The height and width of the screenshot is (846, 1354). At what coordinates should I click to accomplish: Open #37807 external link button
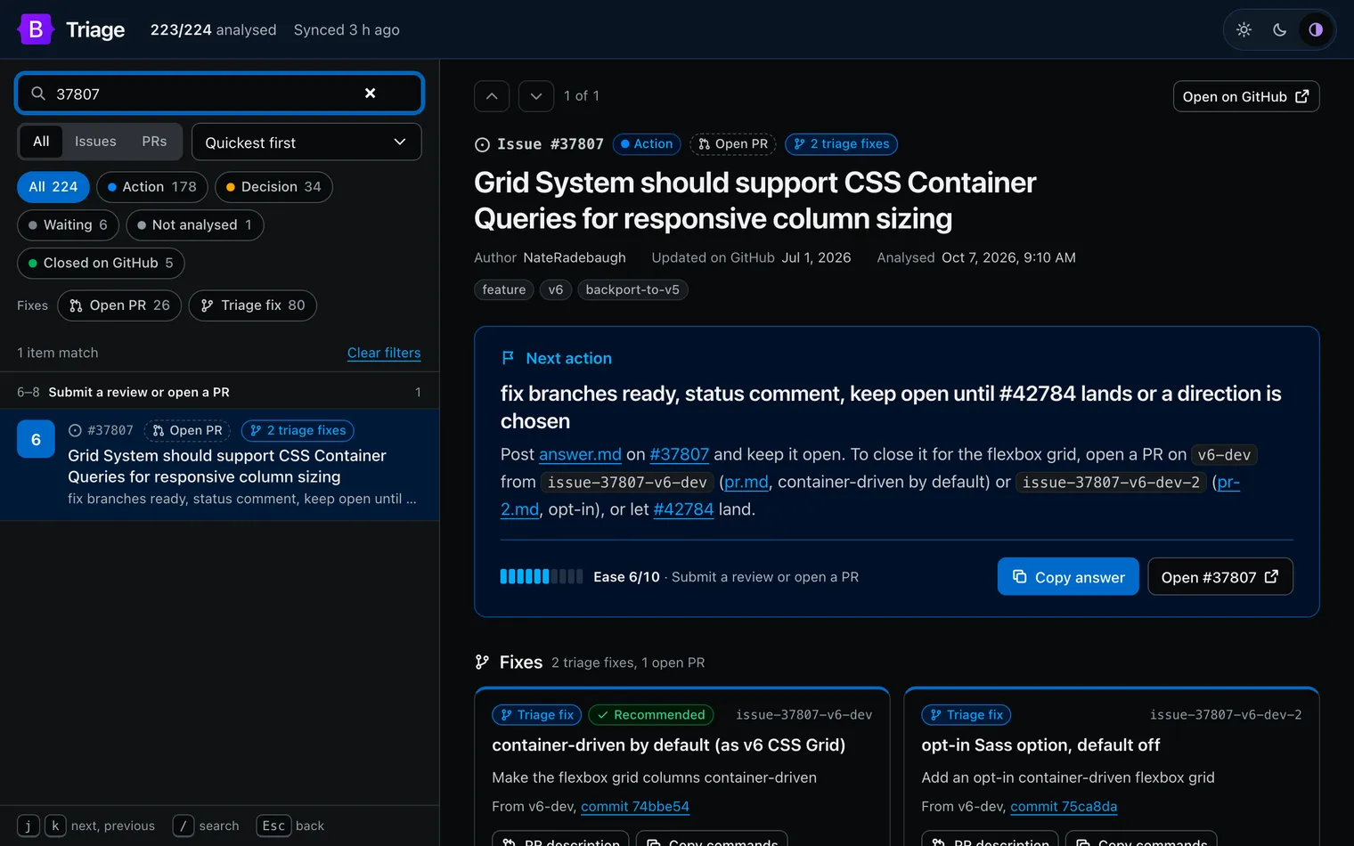pyautogui.click(x=1220, y=577)
